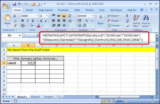Open the font name Calibri dropdown
This screenshot has width=160, height=104.
tap(37, 16)
